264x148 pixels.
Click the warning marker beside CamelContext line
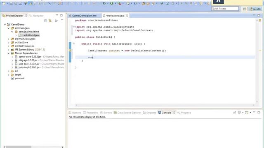70,50
